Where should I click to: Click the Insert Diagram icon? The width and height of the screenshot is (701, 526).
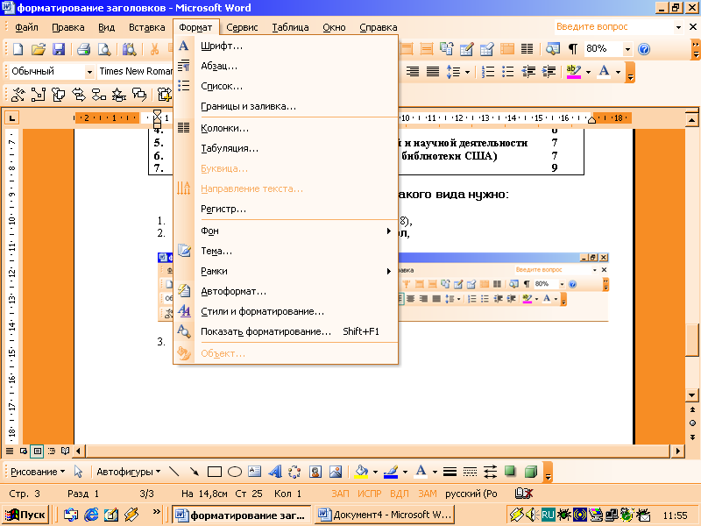pyautogui.click(x=294, y=472)
